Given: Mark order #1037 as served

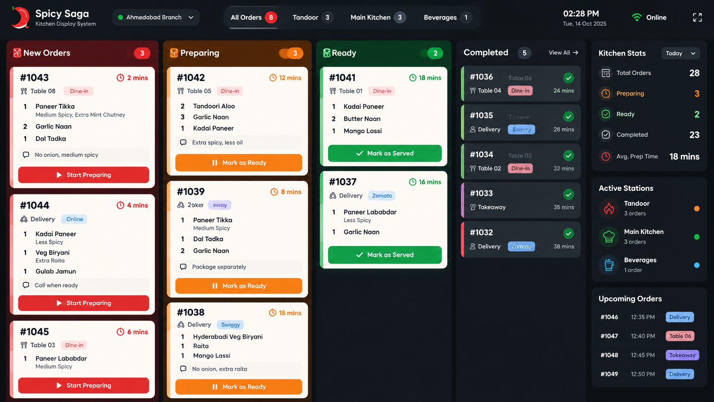Looking at the screenshot, I should [385, 255].
